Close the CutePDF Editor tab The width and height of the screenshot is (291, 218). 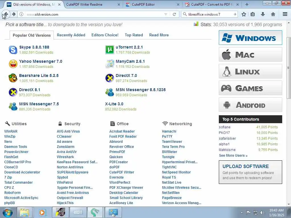coord(178,5)
